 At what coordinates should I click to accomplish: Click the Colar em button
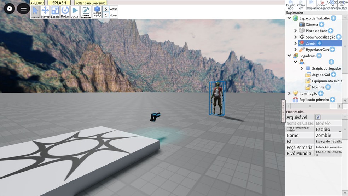tap(301, 5)
